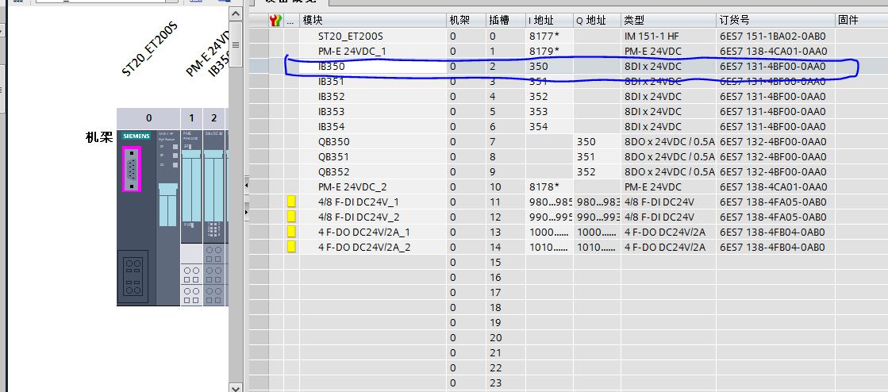Click the order number 6ES7 151-1BA02-0AB0

775,37
